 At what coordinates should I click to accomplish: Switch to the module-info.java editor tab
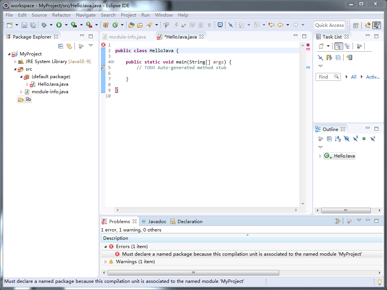click(128, 37)
